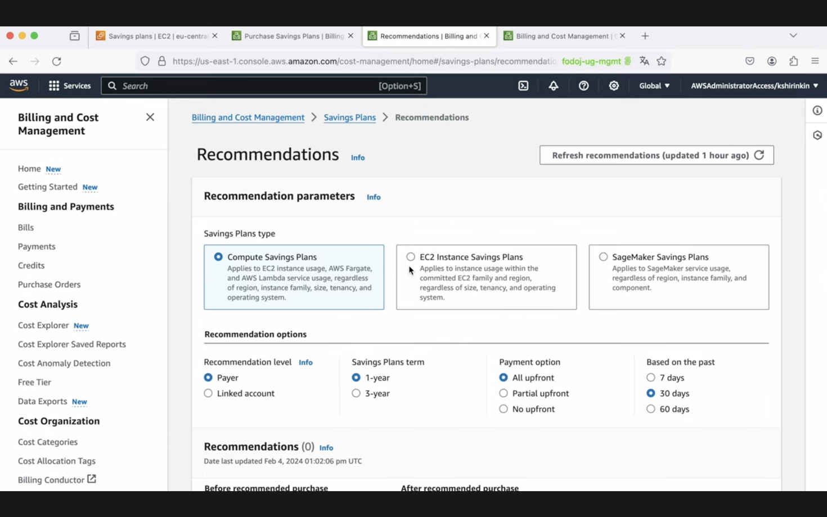Close the Billing and Cost Management sidebar
This screenshot has height=517, width=827.
click(150, 117)
